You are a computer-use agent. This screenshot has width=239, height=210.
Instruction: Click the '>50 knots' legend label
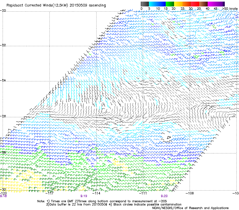[230, 9]
